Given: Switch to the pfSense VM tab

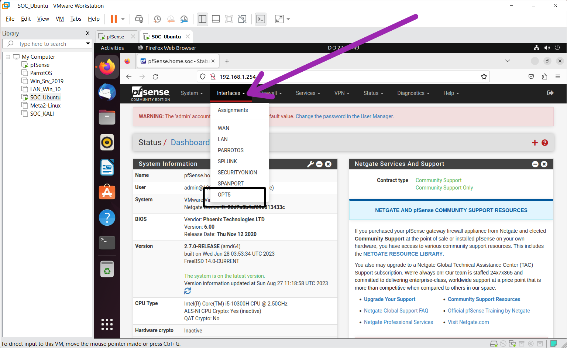Looking at the screenshot, I should (115, 37).
